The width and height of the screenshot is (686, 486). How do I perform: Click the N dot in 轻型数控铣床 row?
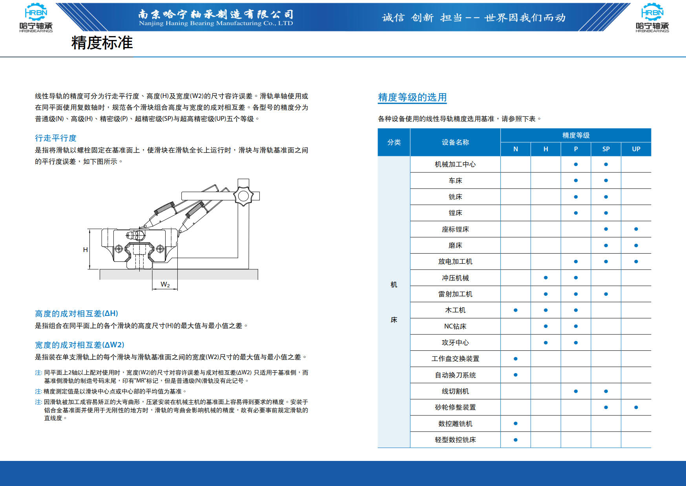pos(516,440)
